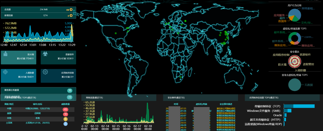Click the red 45 threat count badge
This screenshot has width=323, height=131.
tap(66, 109)
